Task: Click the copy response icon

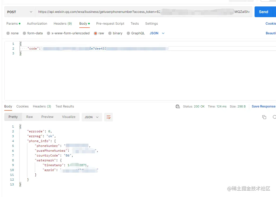Action: 264,117
